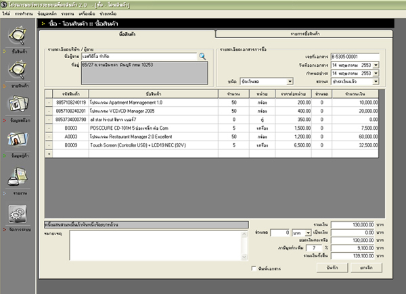The width and height of the screenshot is (406, 294).
Task: Open the รายงาน reports sidebar icon
Action: pos(18,177)
